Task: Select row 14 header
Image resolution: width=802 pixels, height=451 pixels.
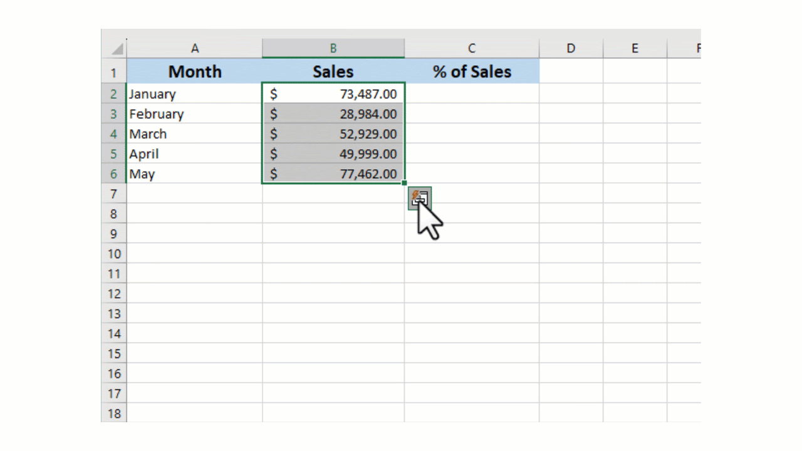Action: pyautogui.click(x=113, y=334)
